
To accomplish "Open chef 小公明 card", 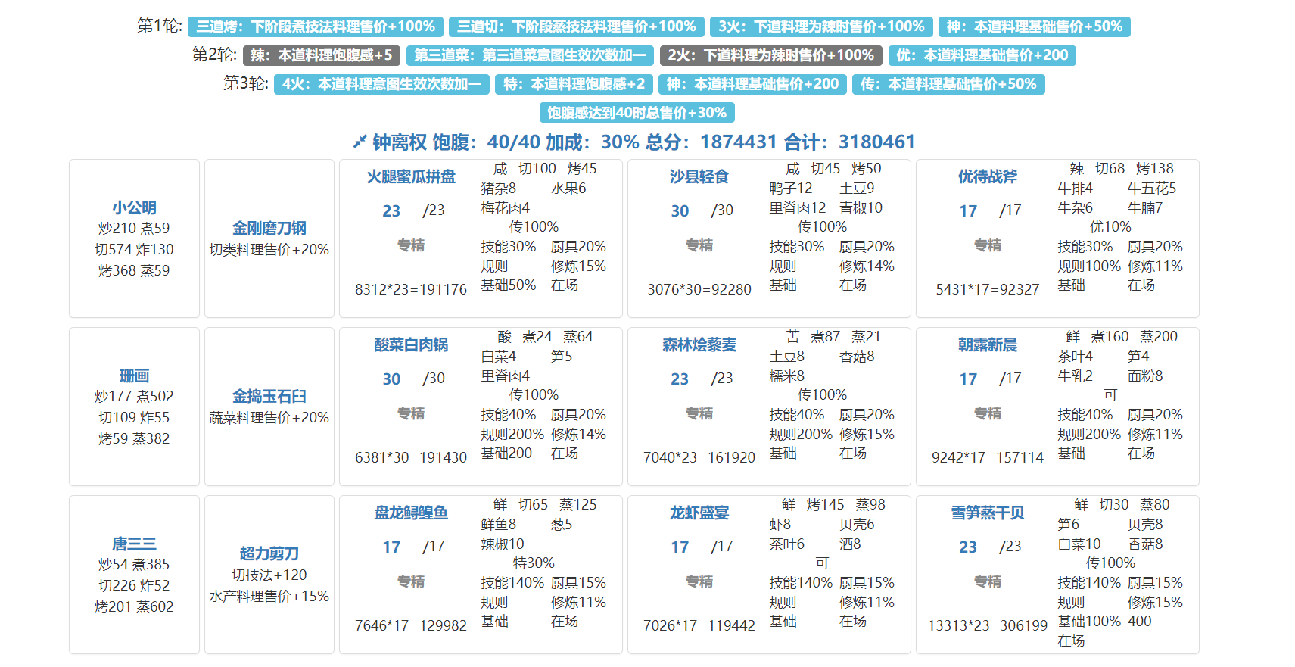I will [x=134, y=207].
